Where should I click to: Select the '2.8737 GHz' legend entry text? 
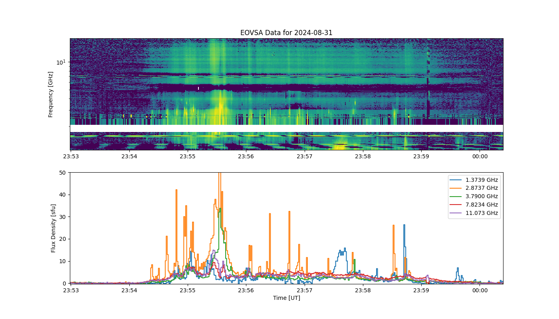coord(482,188)
